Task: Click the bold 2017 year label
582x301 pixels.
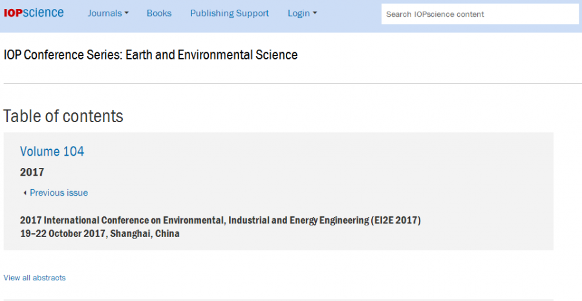Action: [32, 172]
